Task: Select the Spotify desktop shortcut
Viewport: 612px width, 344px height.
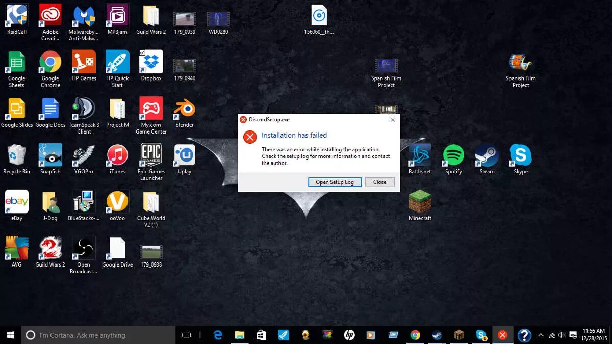Action: click(x=453, y=159)
